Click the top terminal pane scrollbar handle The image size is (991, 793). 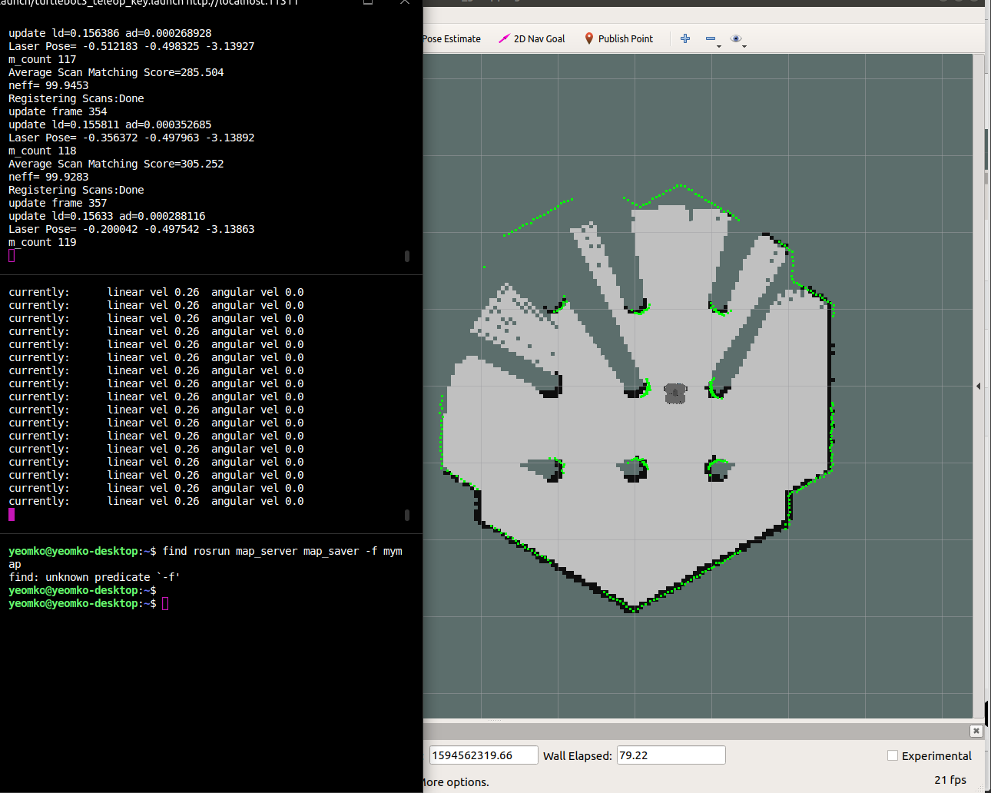coord(407,256)
